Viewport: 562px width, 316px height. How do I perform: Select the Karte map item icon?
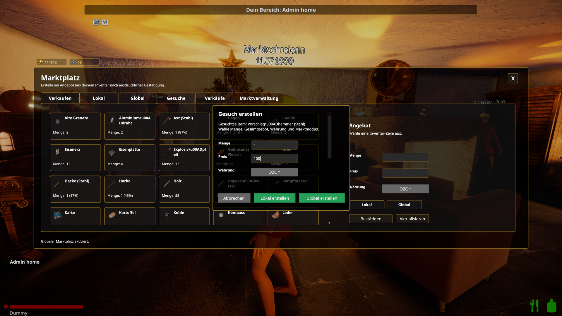pyautogui.click(x=58, y=215)
